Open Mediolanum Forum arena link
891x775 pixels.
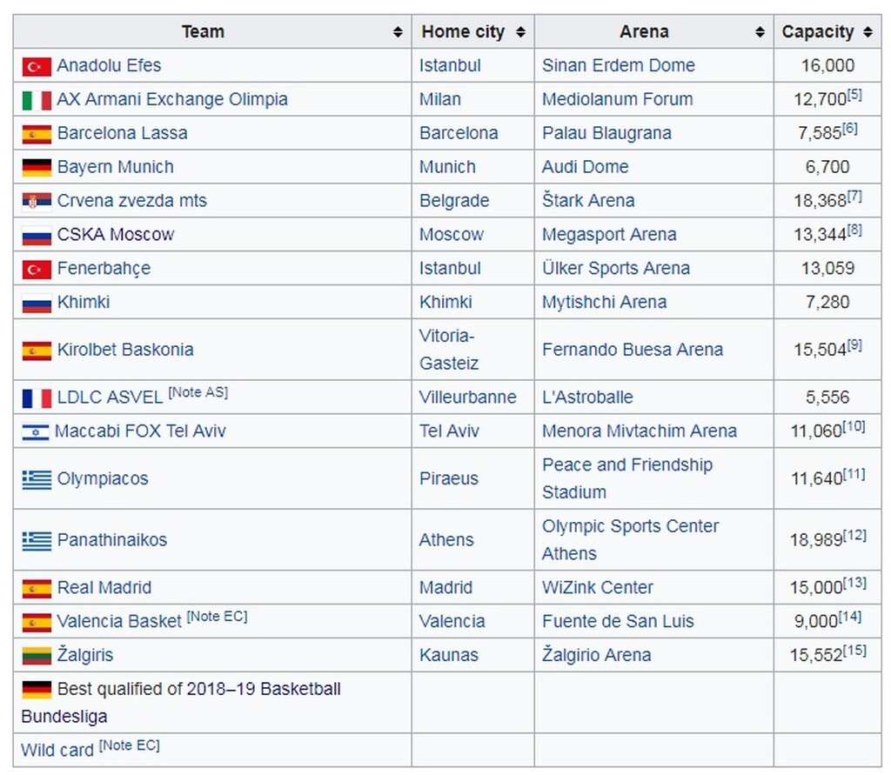[617, 99]
